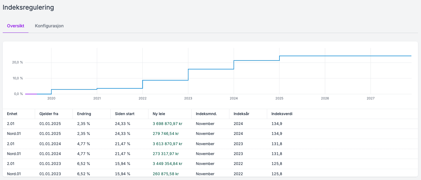
Task: Click the Indeksregulering page heading
Action: (28, 8)
